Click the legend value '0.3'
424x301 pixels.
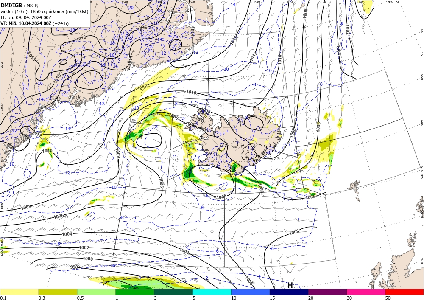click(x=42, y=298)
